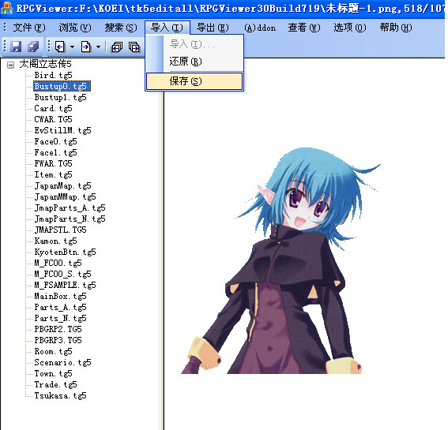Click the menu bar drag handle grip
The width and height of the screenshot is (448, 430).
pos(5,28)
